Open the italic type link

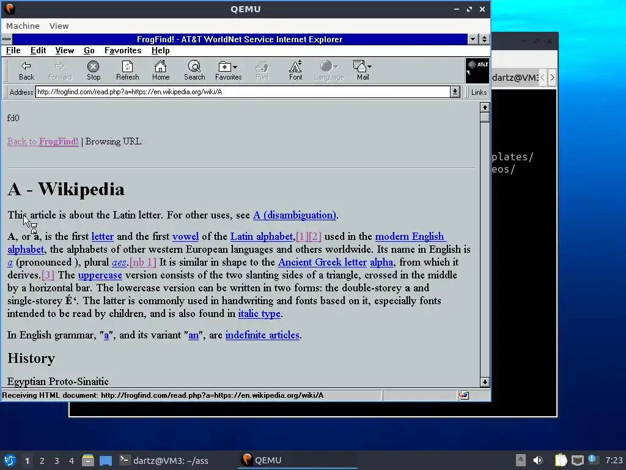click(x=259, y=314)
